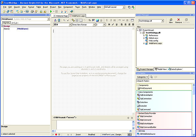This screenshot has height=137, width=196.
Task: Open the Tools menu
Action: pyautogui.click(x=84, y=7)
